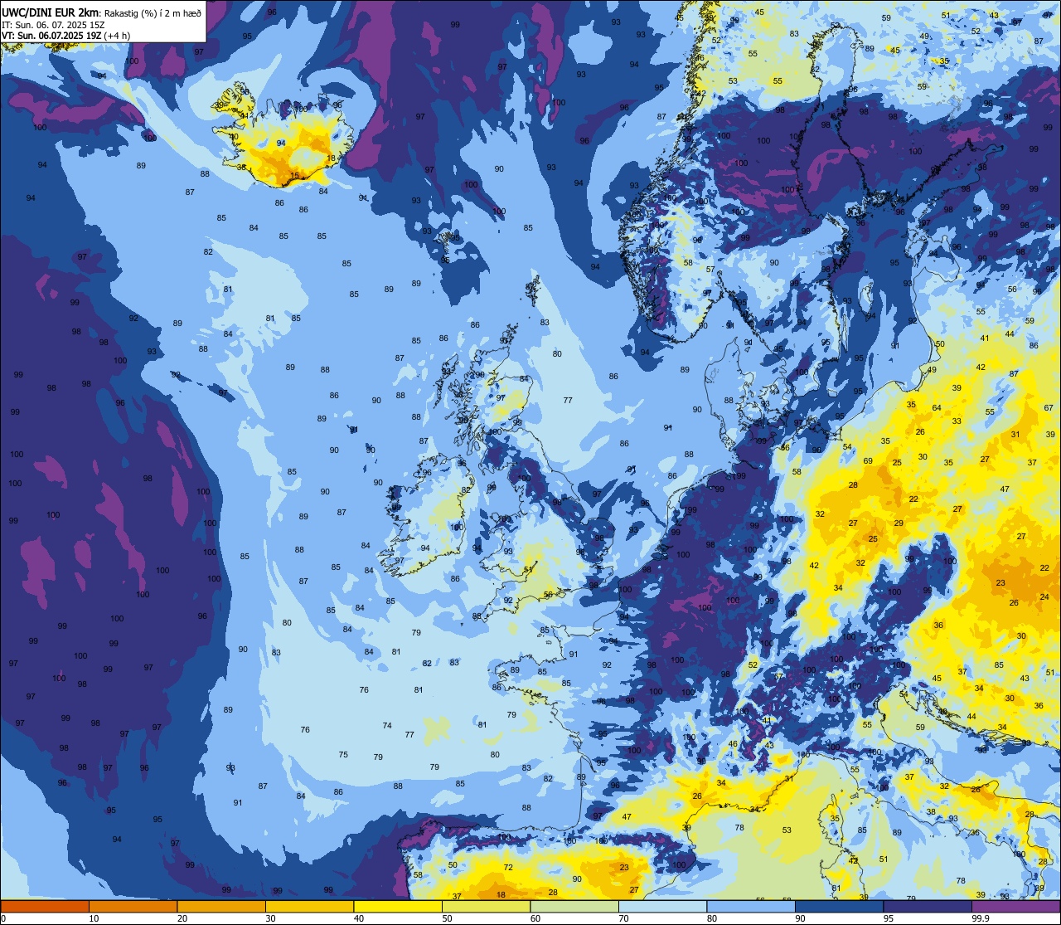Click the humidity value '74' over the Atlantic
Image resolution: width=1061 pixels, height=925 pixels.
click(387, 726)
